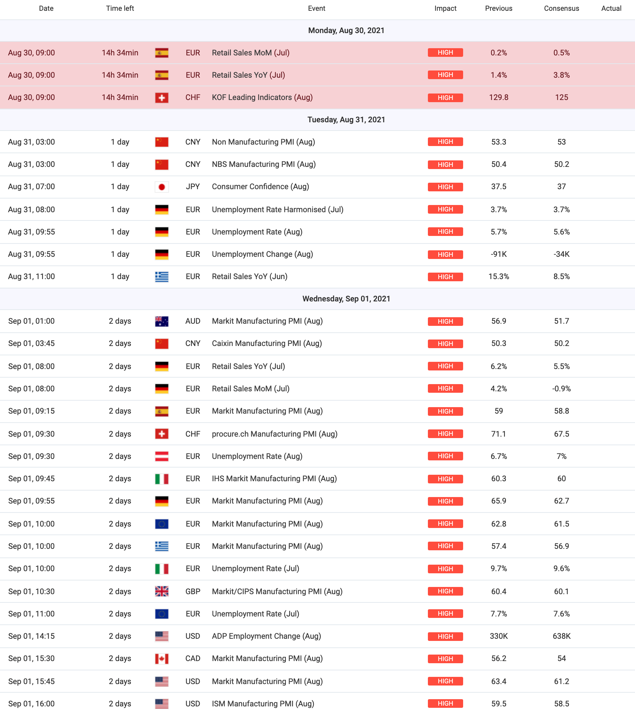The height and width of the screenshot is (715, 635).
Task: Click the EU flag for Unemployment Rate (Jul) 11:00
Action: (x=162, y=614)
